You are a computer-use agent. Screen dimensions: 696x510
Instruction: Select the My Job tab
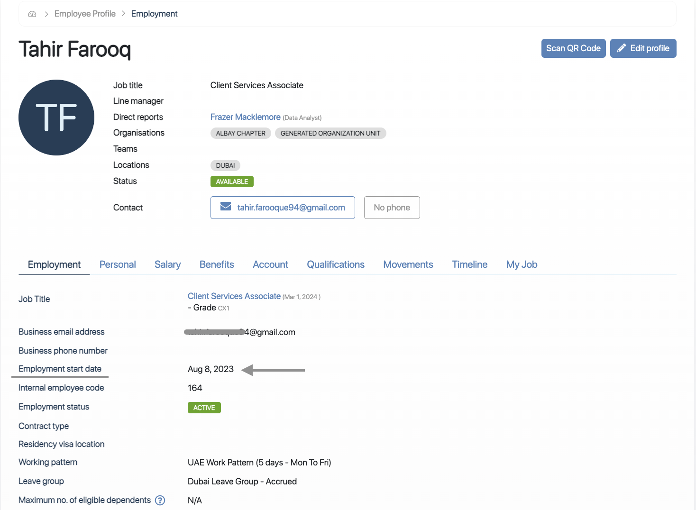coord(522,264)
